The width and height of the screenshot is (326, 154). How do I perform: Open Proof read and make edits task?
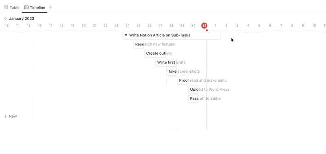coord(183,80)
